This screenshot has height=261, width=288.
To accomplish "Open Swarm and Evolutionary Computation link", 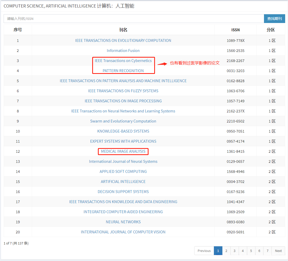I will [x=123, y=121].
